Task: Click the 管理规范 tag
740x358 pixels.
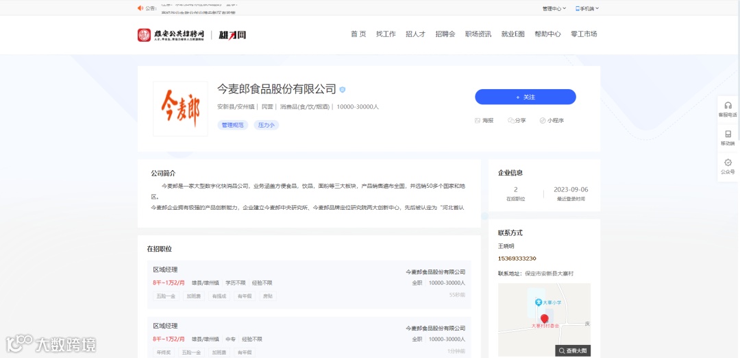Action: click(x=233, y=125)
